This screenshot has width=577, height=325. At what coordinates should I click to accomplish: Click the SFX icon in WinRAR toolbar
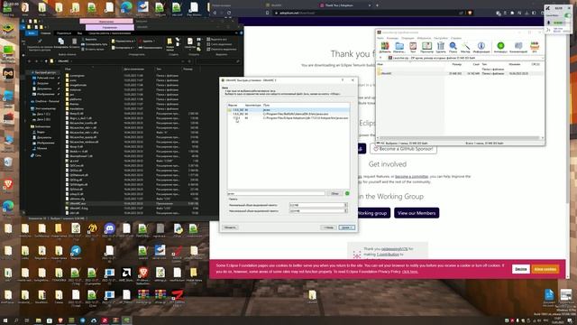535,47
